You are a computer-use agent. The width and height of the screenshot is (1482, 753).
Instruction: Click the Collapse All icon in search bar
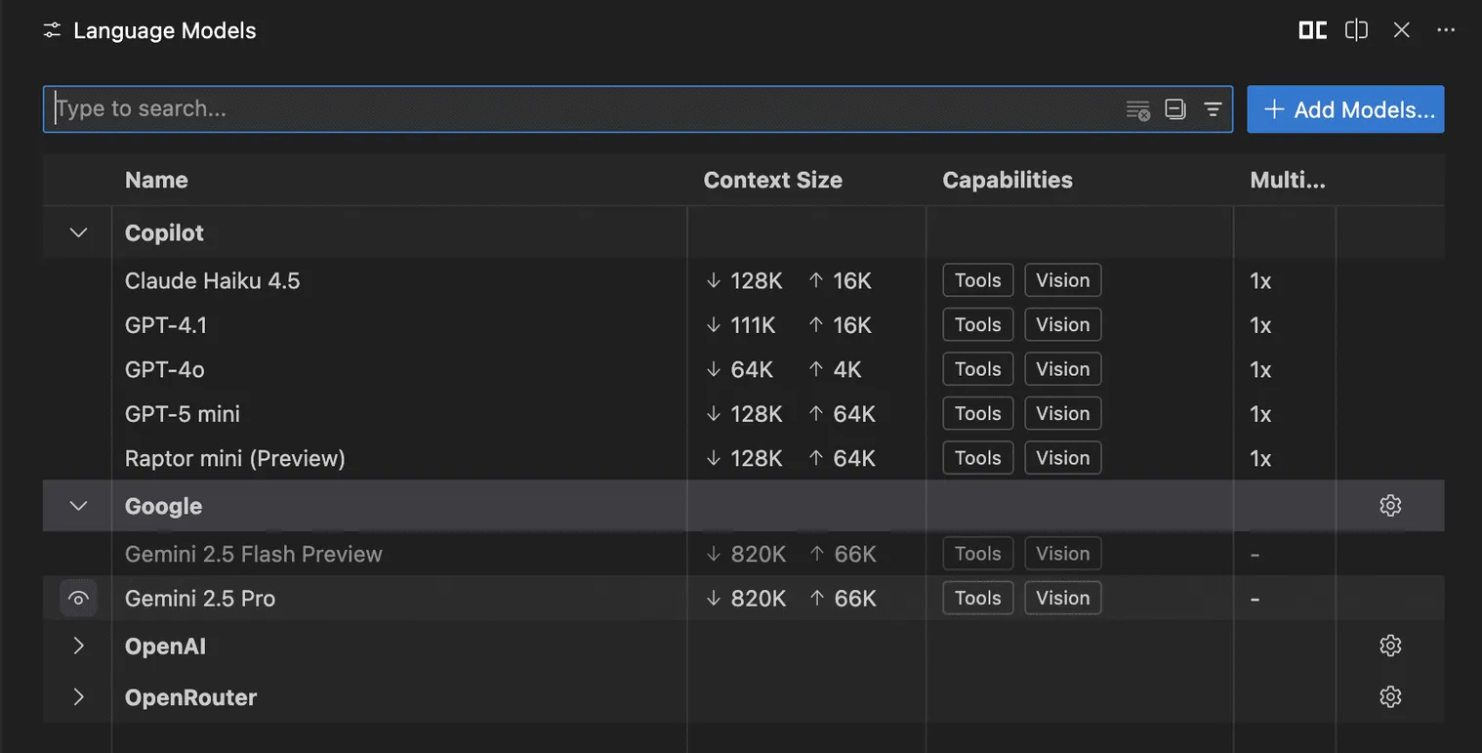tap(1175, 109)
